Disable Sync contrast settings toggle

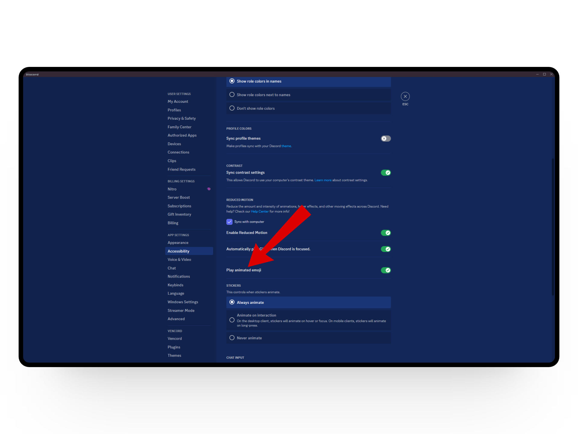tap(386, 173)
